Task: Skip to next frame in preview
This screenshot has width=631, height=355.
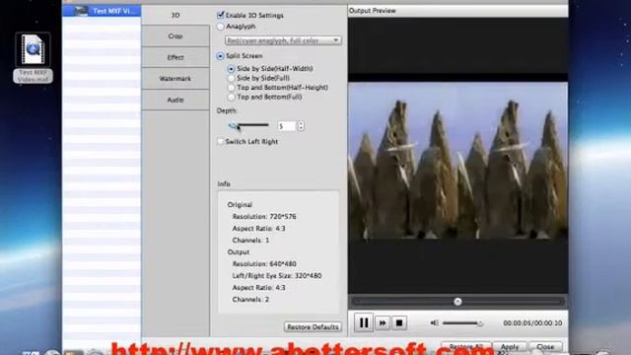Action: click(383, 322)
